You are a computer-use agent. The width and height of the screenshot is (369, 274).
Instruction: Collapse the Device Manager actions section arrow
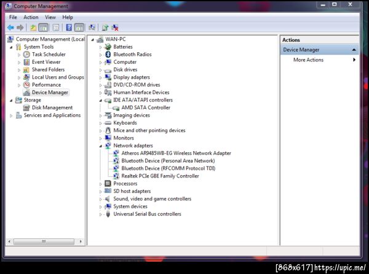(x=354, y=50)
